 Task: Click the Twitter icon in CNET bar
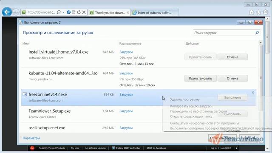[x=113, y=148]
